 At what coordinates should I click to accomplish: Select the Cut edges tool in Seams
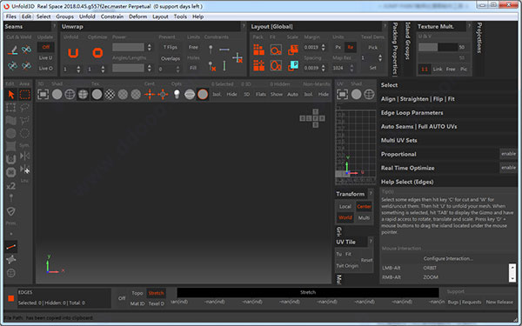[x=13, y=50]
